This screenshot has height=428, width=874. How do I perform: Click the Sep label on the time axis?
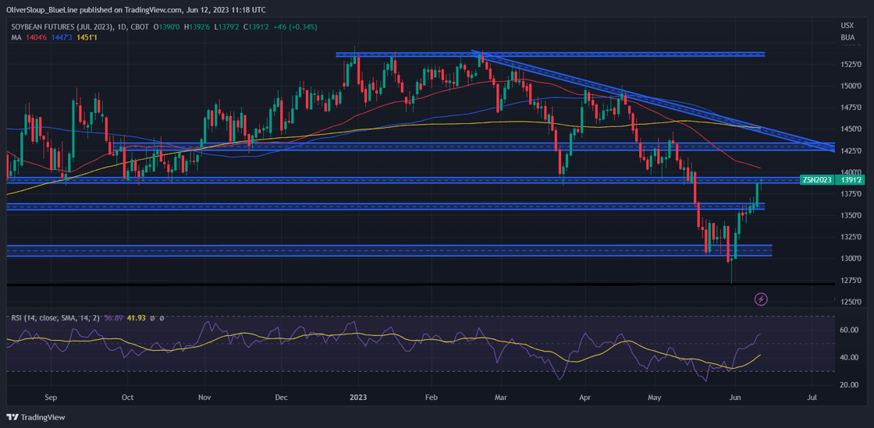51,398
